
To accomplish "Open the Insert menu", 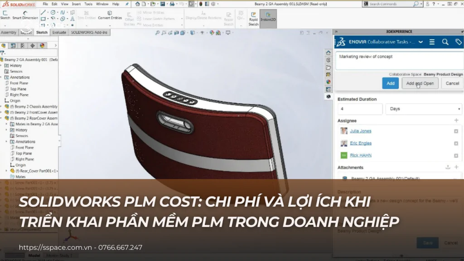I will 76,4.
